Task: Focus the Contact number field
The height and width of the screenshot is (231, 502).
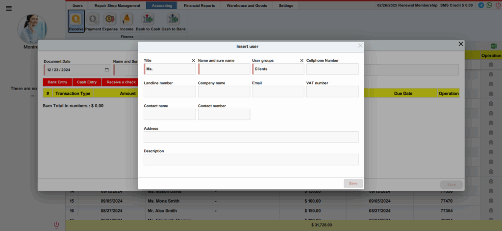Action: (224, 115)
